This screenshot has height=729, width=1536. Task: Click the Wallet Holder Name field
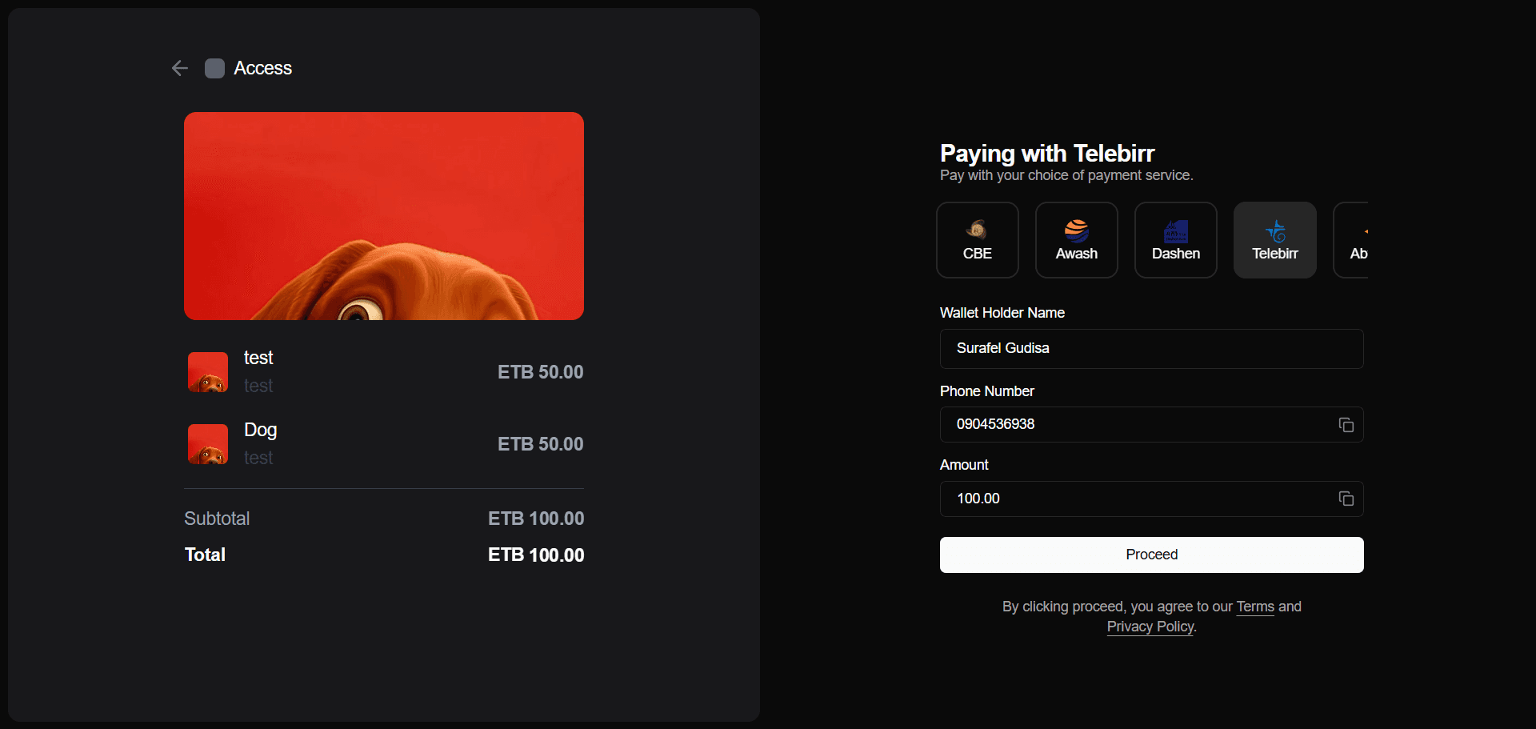1151,348
